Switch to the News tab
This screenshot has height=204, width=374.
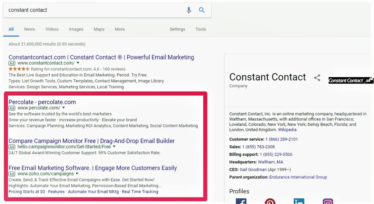pyautogui.click(x=30, y=29)
